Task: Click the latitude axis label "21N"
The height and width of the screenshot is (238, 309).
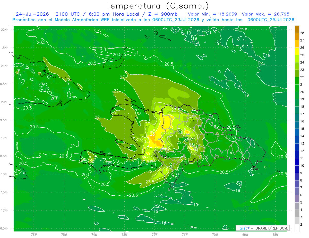Action: point(4,66)
